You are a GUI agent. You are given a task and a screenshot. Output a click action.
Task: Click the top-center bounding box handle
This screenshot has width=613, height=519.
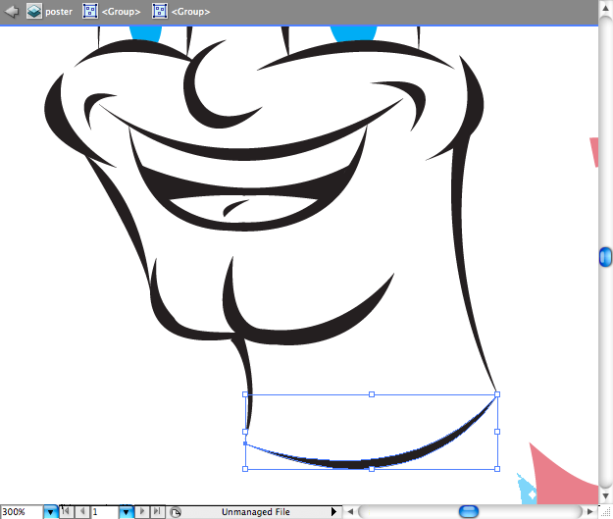click(x=372, y=394)
